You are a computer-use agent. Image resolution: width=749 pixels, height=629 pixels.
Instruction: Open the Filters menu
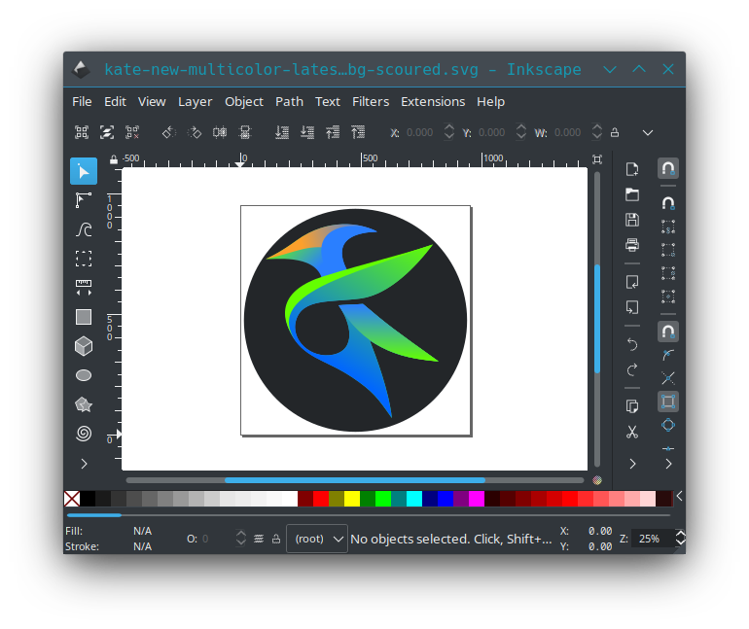coord(371,101)
